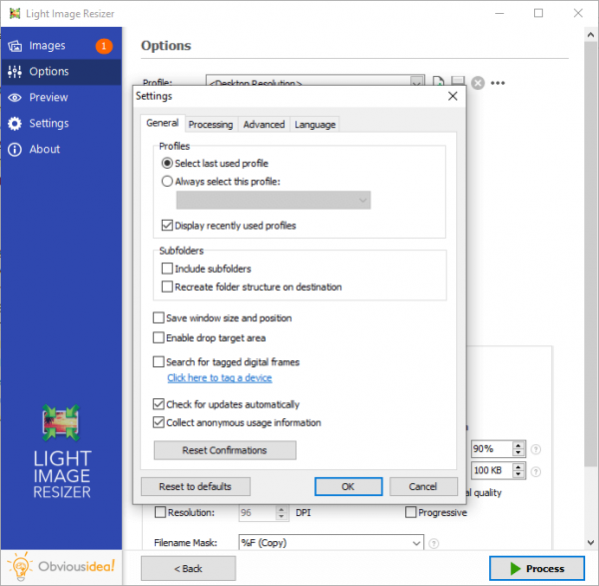Click the save profile disk icon

pos(457,80)
